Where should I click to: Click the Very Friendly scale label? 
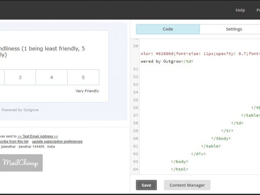click(87, 91)
